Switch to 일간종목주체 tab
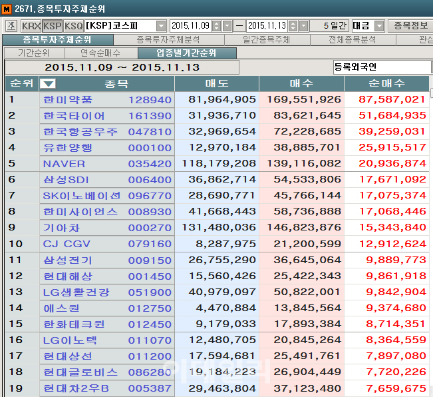 [x=267, y=40]
